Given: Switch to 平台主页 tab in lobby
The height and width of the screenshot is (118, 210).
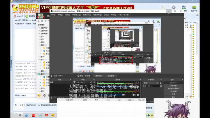Looking at the screenshot, I should pyautogui.click(x=18, y=16).
